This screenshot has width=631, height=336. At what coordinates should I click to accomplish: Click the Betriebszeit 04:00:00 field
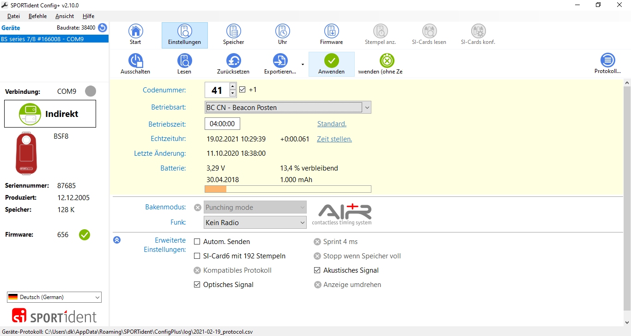[x=222, y=124]
